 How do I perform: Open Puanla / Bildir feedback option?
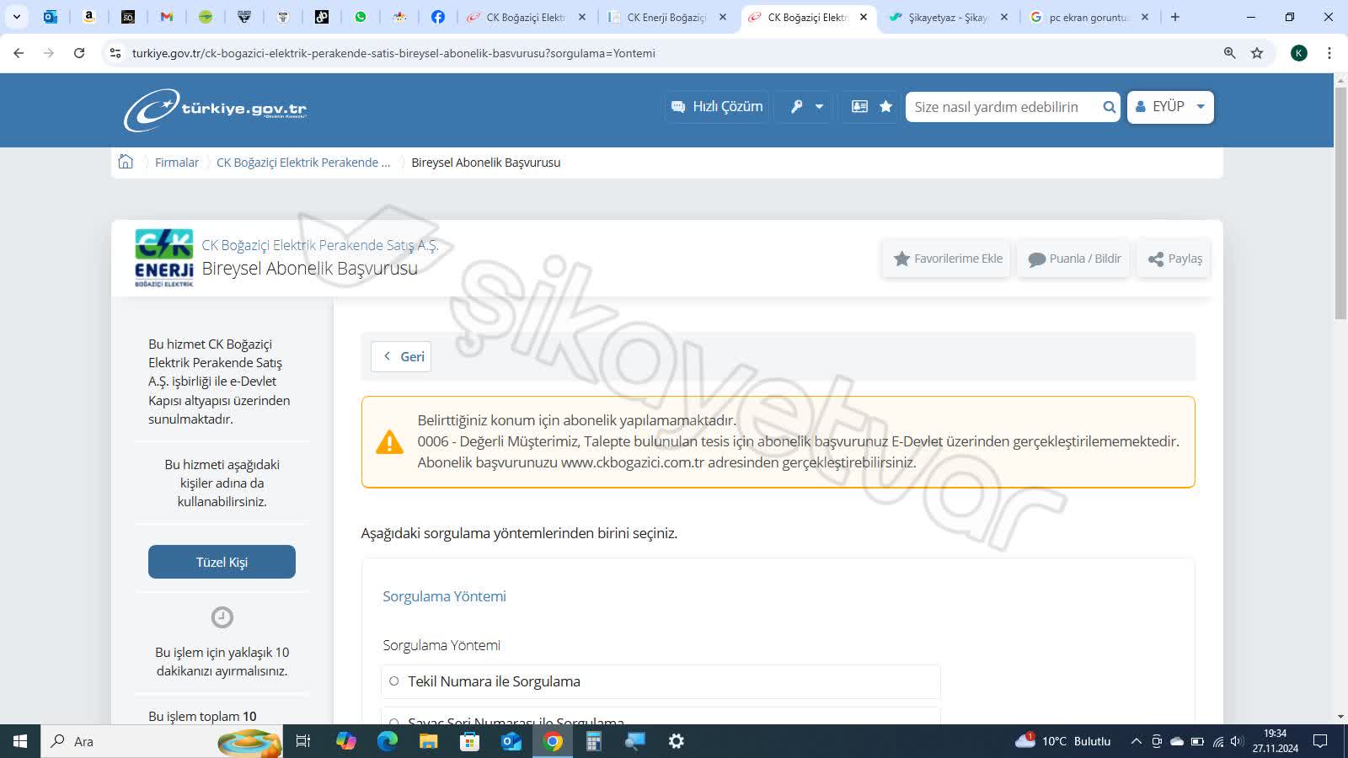click(x=1072, y=259)
